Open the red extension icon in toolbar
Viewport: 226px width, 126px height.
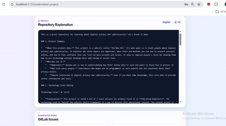(x=209, y=4)
